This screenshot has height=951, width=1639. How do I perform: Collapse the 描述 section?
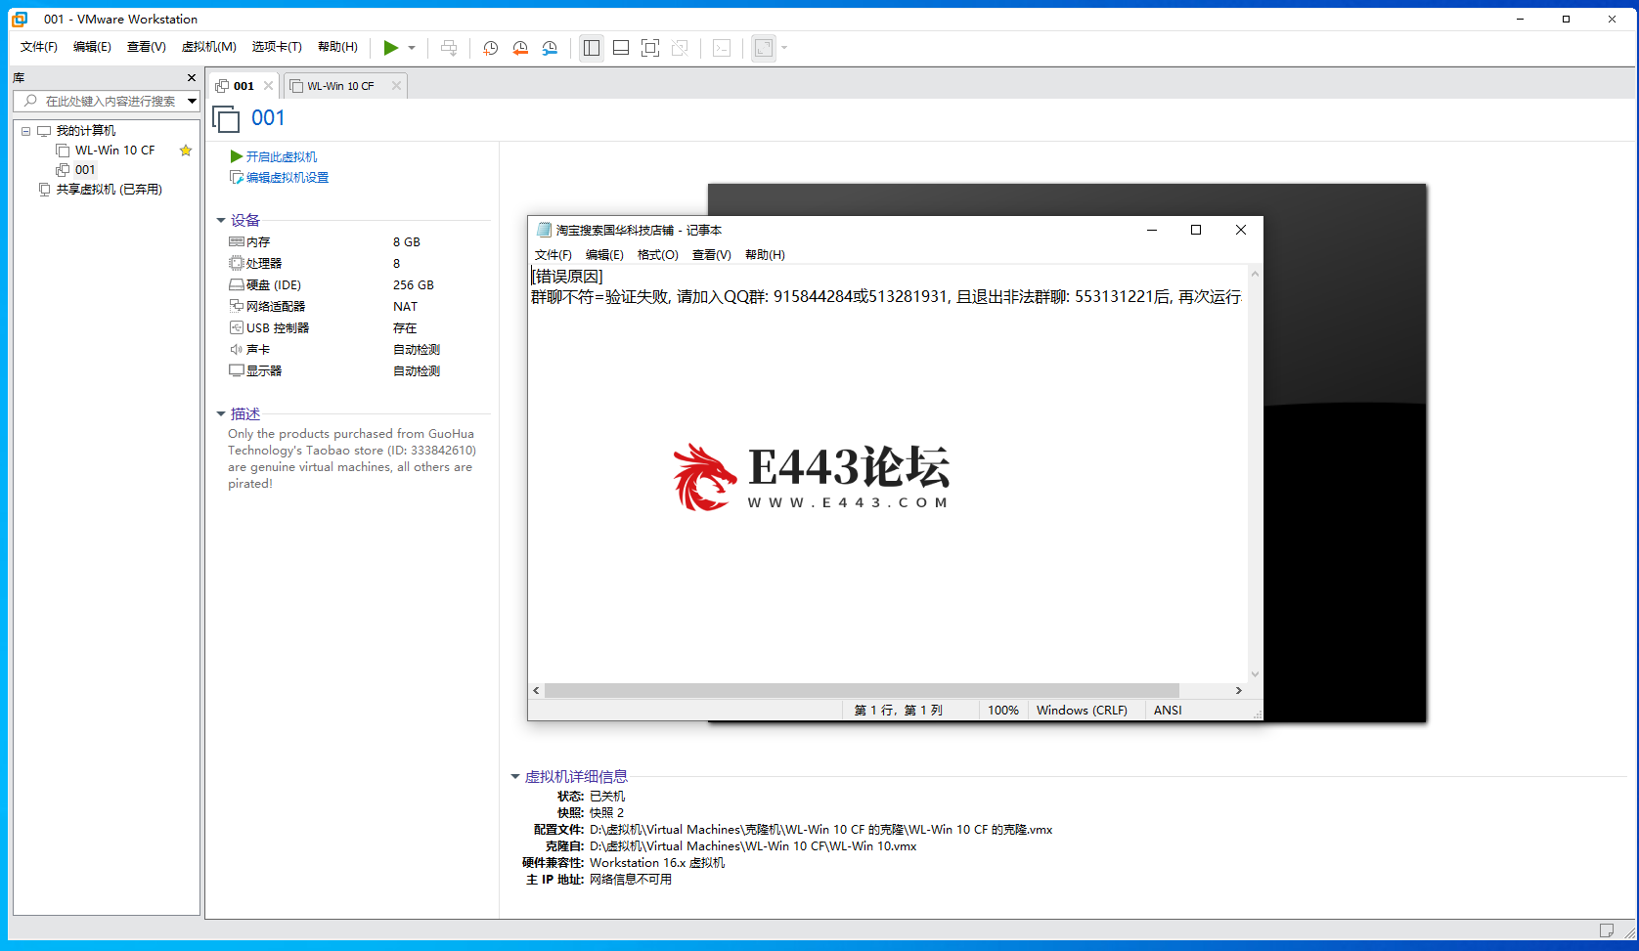[221, 414]
